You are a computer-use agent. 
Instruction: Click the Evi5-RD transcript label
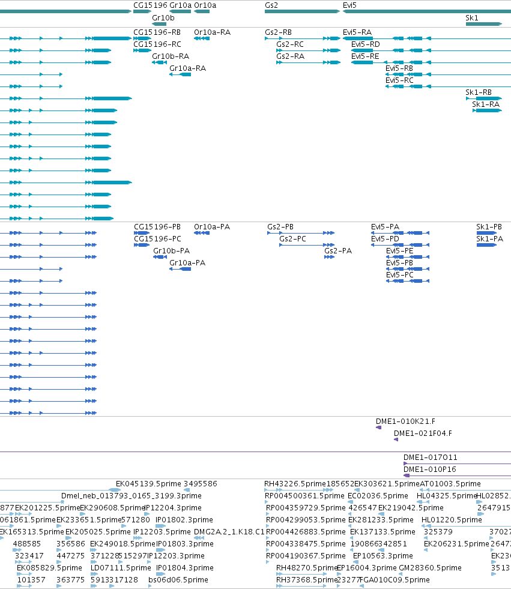coord(366,44)
